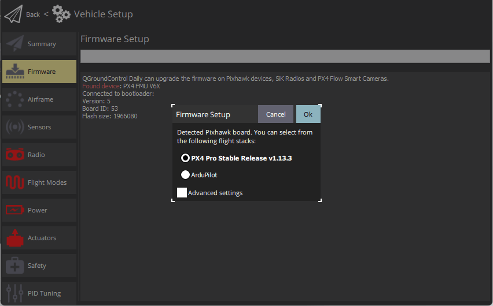Screen dimensions: 493x306
Task: Click the Flight Modes wave icon
Action: coord(14,182)
